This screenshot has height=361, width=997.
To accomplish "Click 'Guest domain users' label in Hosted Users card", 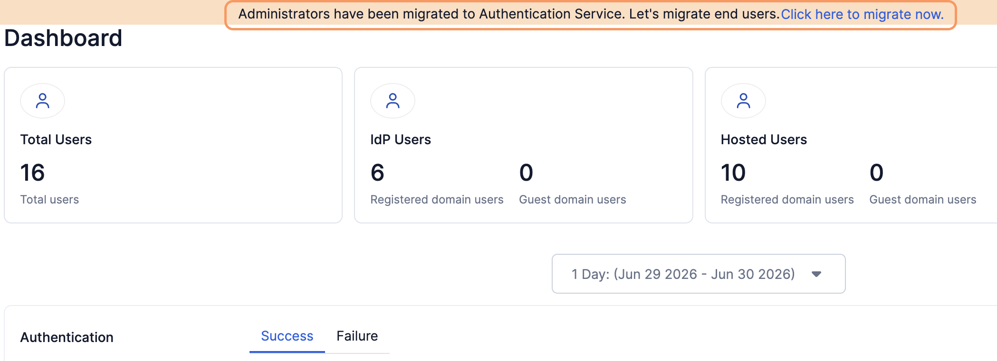I will pyautogui.click(x=923, y=200).
